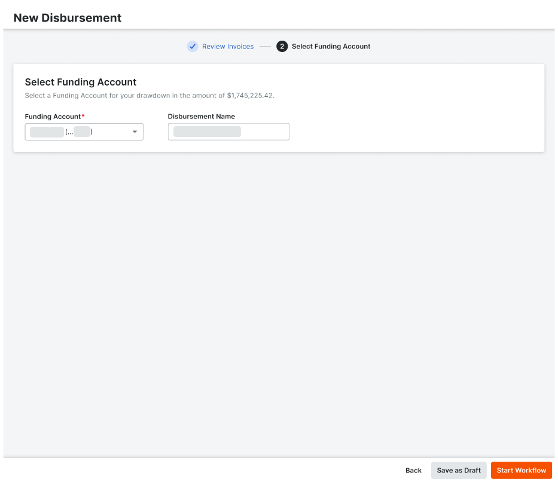
Task: Click the Disbursement Name field label
Action: tap(201, 117)
